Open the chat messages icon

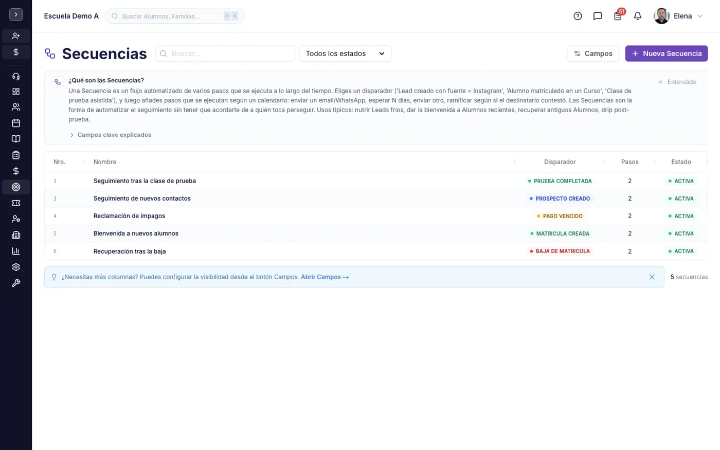click(x=598, y=16)
